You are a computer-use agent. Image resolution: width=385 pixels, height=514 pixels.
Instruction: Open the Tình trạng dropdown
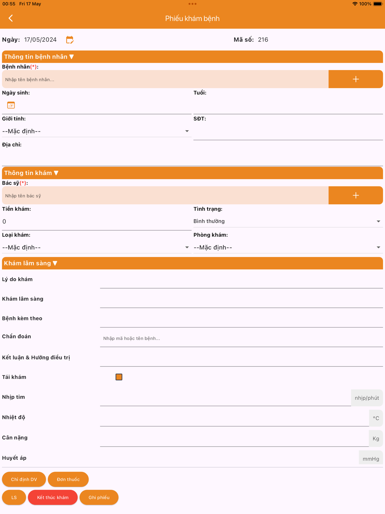(x=288, y=221)
